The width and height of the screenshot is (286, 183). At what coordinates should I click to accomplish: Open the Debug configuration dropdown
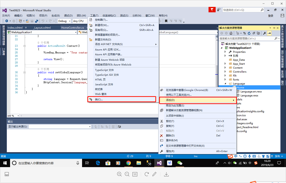(64, 21)
